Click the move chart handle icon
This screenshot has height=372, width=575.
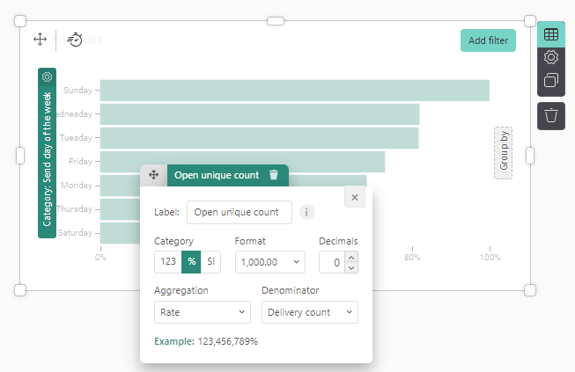40,40
